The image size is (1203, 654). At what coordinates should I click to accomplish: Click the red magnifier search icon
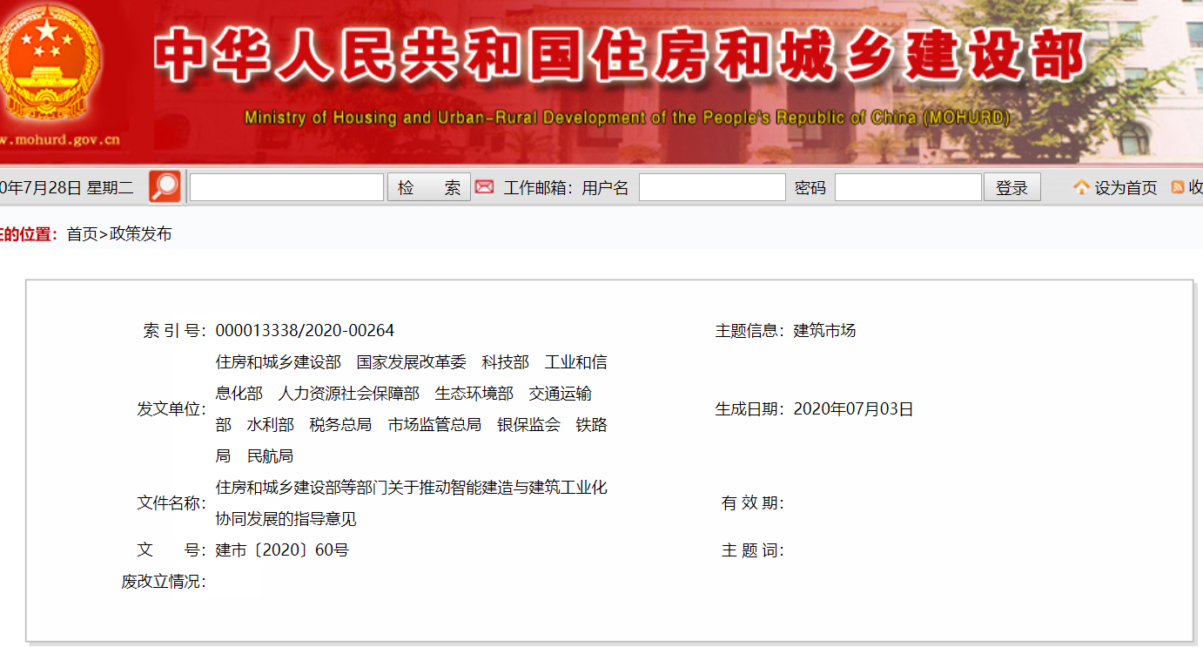166,185
